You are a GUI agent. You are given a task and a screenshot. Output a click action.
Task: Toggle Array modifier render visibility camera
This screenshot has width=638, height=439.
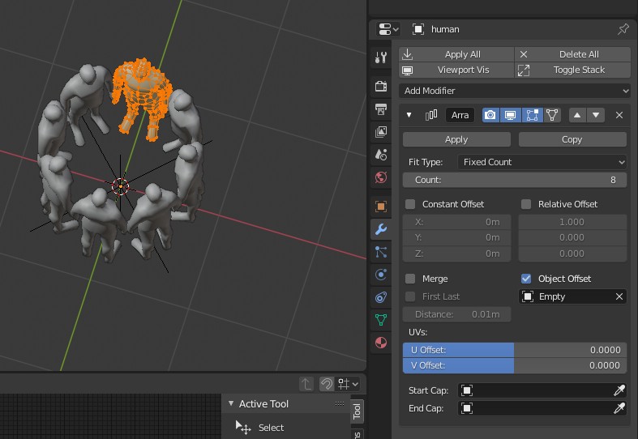tap(490, 115)
